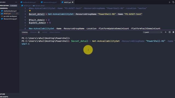Click PowerShell file icon of ResourceGroup.ps1 tab
175x98 pixels.
click(x=42, y=2)
